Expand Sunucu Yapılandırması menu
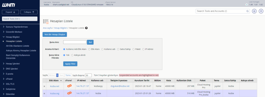The width and height of the screenshot is (265, 97). [x=17, y=27]
